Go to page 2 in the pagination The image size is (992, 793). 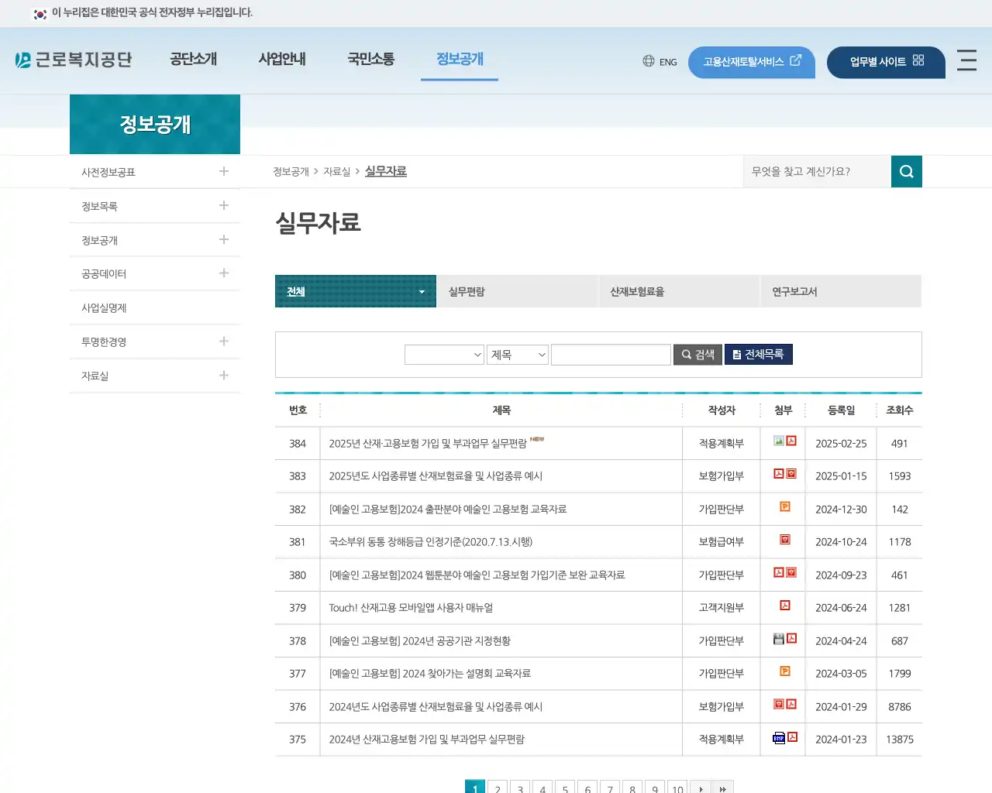coord(497,788)
